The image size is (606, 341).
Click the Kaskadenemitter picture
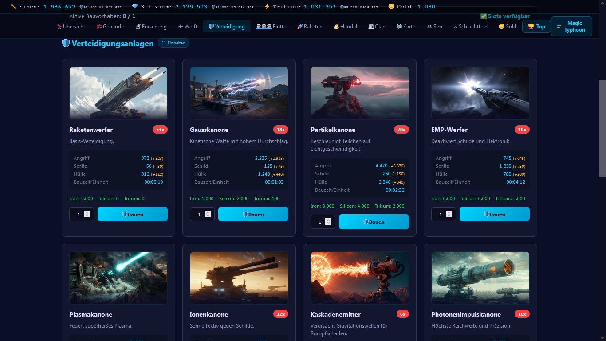(x=360, y=278)
